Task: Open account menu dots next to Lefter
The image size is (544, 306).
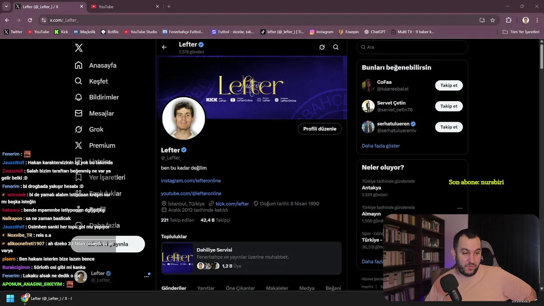Action: click(147, 276)
